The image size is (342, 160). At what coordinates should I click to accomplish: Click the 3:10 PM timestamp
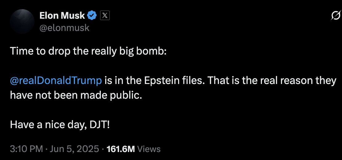pos(26,149)
